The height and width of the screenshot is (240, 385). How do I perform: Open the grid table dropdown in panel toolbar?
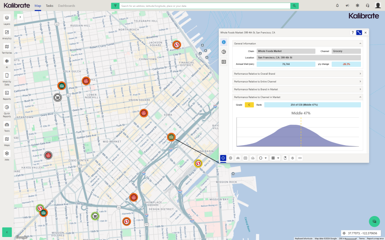(276, 158)
